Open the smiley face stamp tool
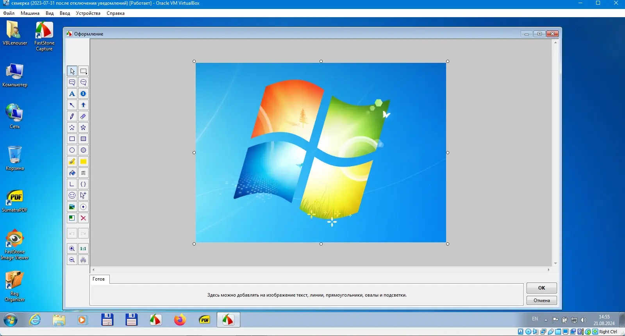Screen dimensions: 625x336 click(72, 196)
